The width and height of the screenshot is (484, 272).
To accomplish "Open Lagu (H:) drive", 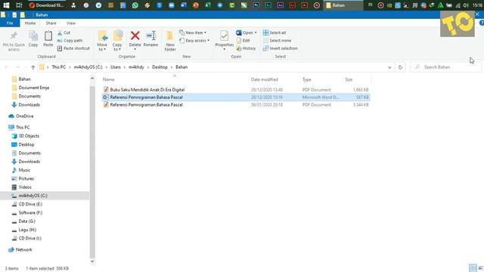I will pyautogui.click(x=27, y=230).
